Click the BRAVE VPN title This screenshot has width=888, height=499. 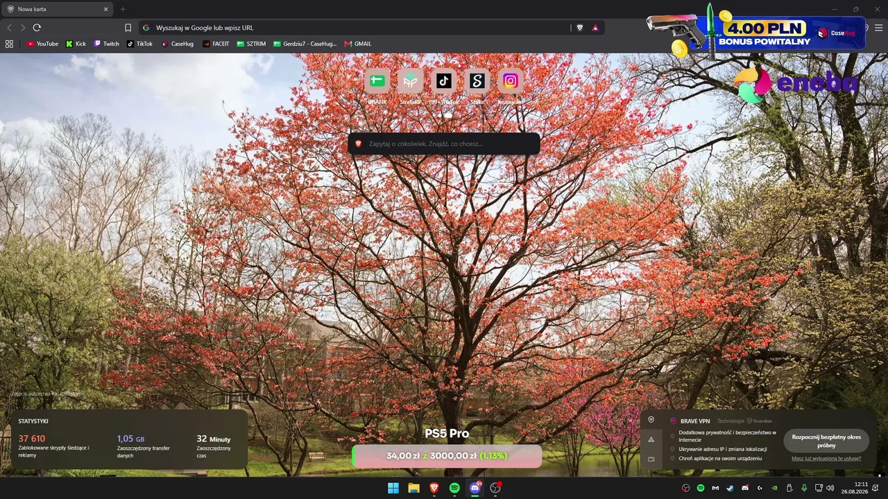pos(695,421)
